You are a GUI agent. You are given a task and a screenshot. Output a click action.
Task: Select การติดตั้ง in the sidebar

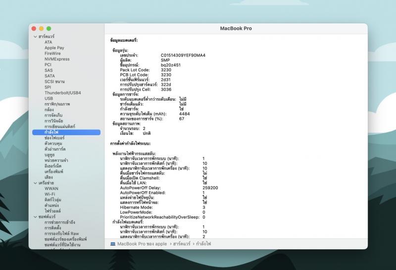(x=53, y=228)
